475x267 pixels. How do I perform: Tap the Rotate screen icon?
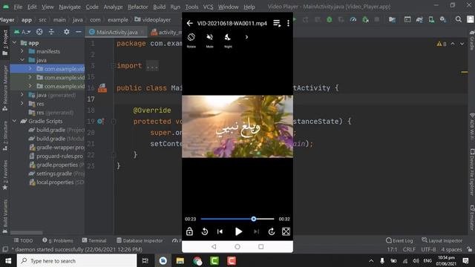(x=191, y=37)
